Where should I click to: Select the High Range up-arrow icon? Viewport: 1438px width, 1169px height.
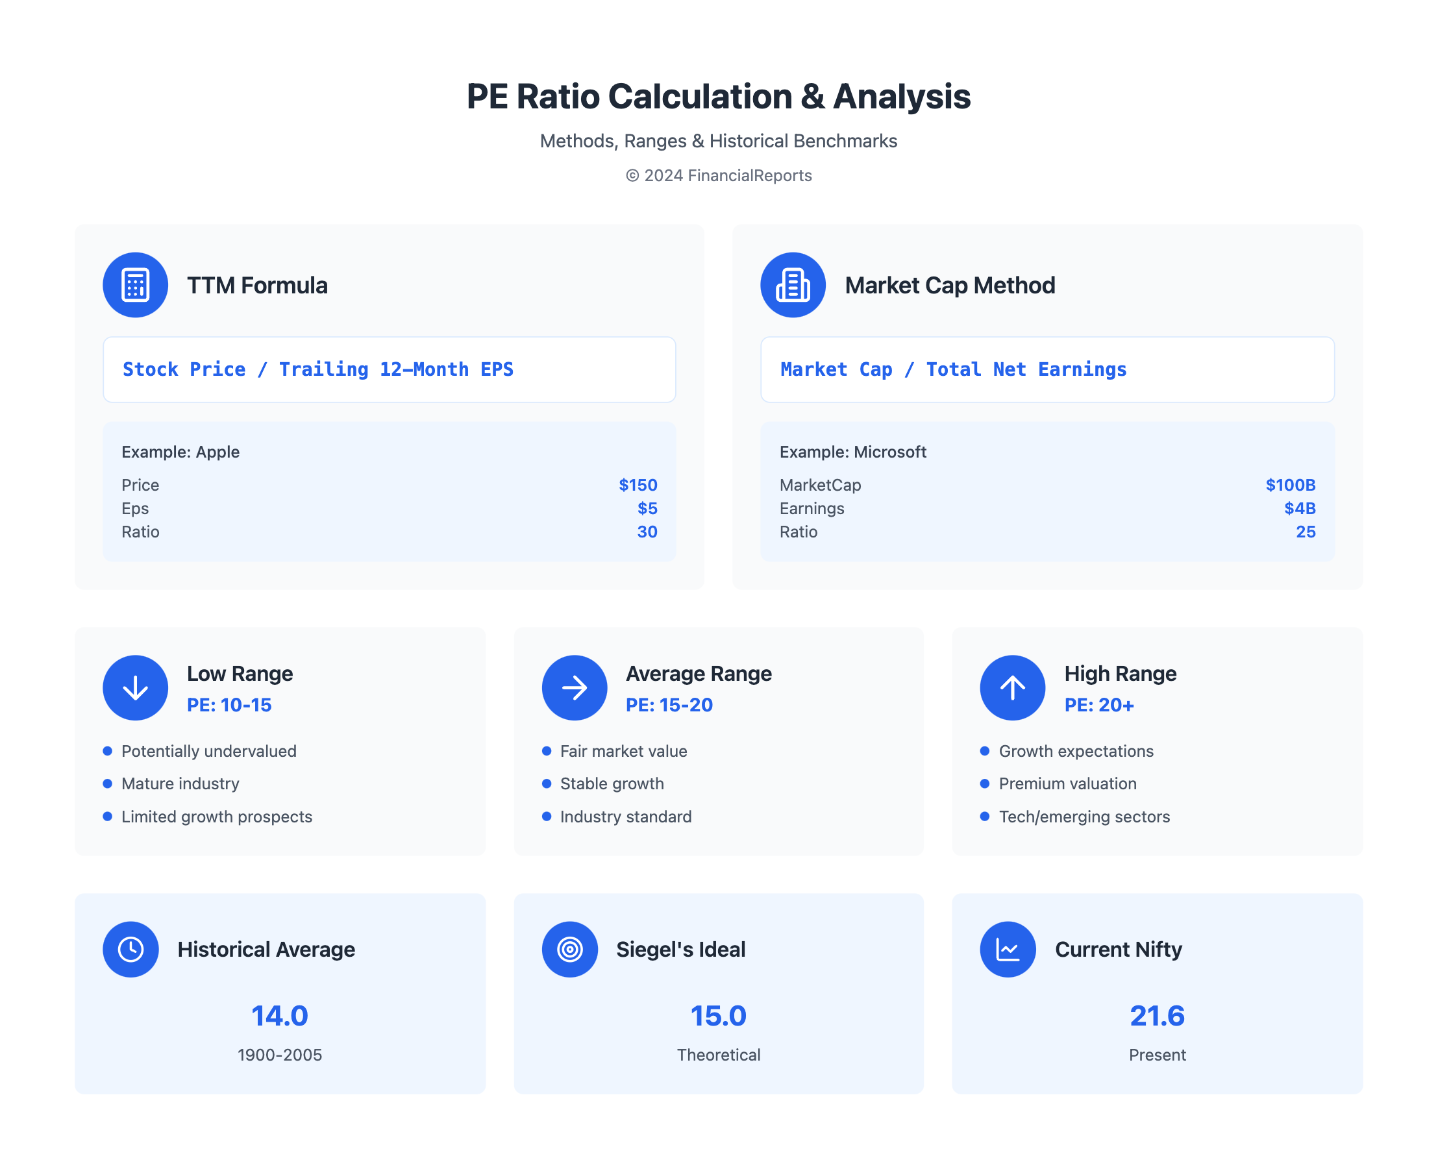pos(1011,687)
